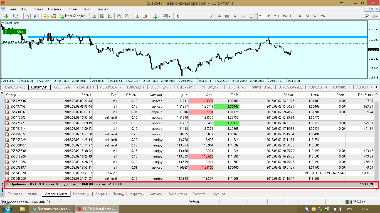This screenshot has width=380, height=213.
Task: Open the Navigator panel icon (folder with star)
Action: 46,16
